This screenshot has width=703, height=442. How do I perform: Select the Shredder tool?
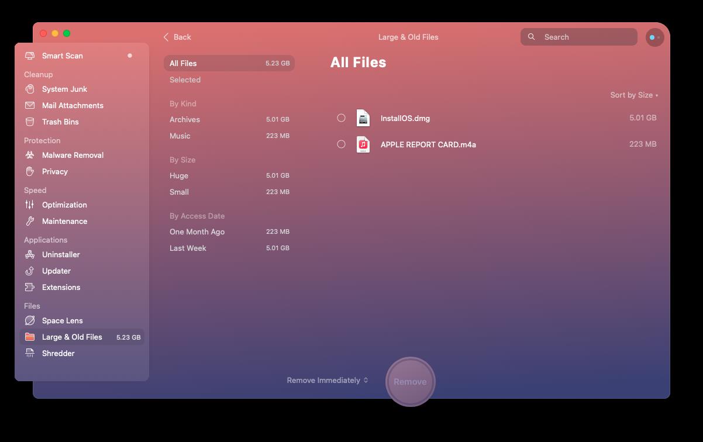point(58,353)
